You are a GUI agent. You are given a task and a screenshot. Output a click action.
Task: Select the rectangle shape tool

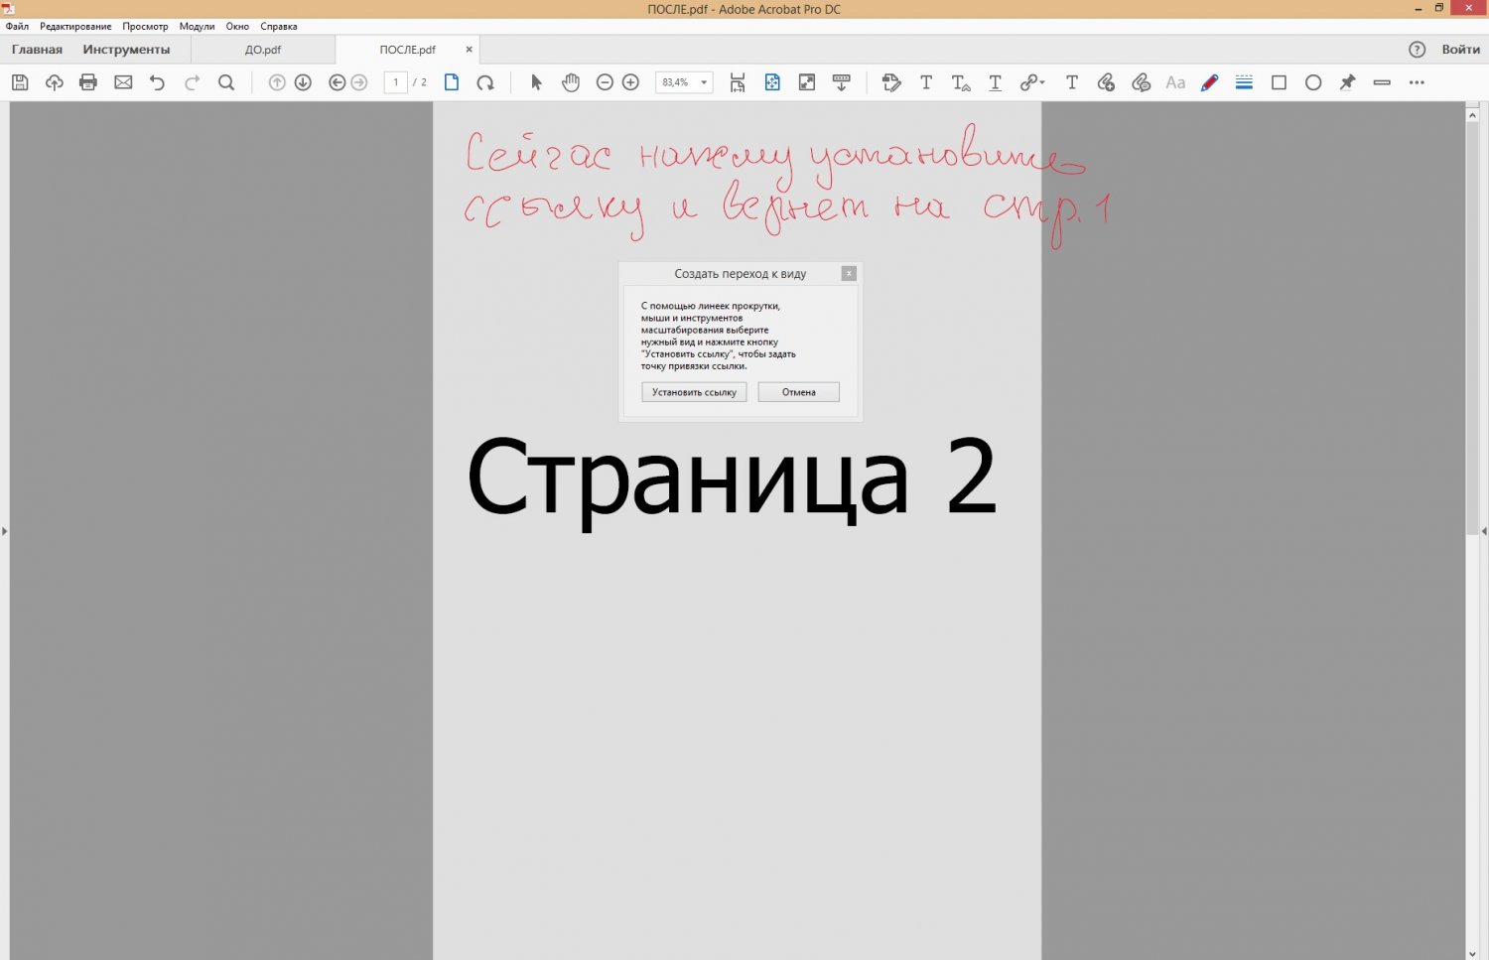(x=1279, y=82)
